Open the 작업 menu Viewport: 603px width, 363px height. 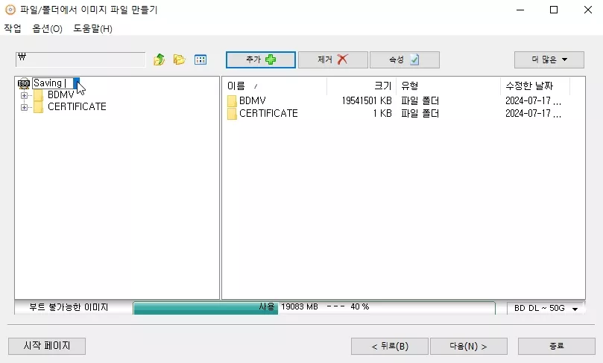click(x=13, y=28)
